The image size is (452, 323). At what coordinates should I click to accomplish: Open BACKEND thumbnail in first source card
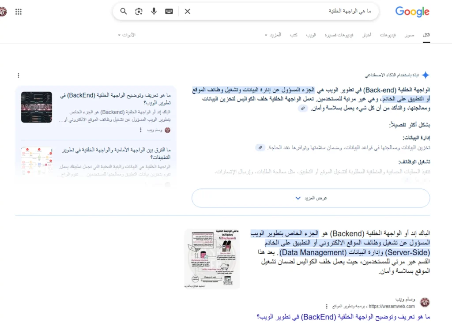point(37,107)
